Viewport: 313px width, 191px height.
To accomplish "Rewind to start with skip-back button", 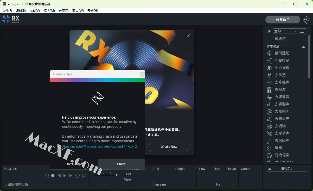I will coord(59,176).
